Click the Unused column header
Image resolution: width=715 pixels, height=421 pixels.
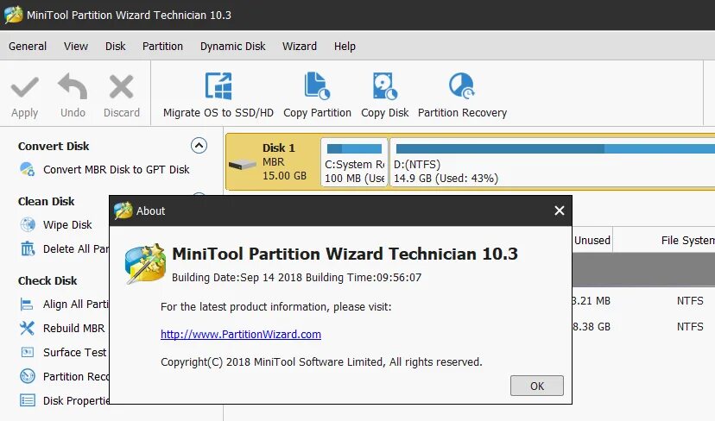click(x=592, y=240)
